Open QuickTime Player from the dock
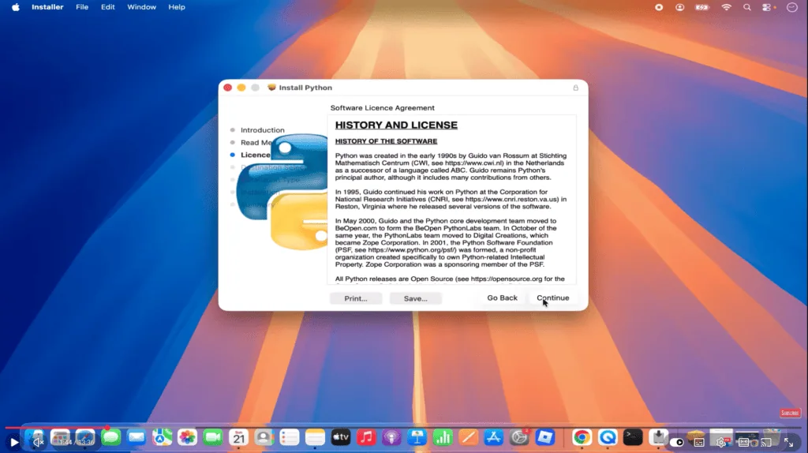This screenshot has height=453, width=808. (608, 437)
